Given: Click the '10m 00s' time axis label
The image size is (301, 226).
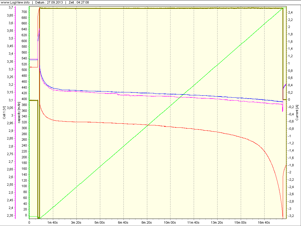Looking at the screenshot, I should [x=170, y=222].
